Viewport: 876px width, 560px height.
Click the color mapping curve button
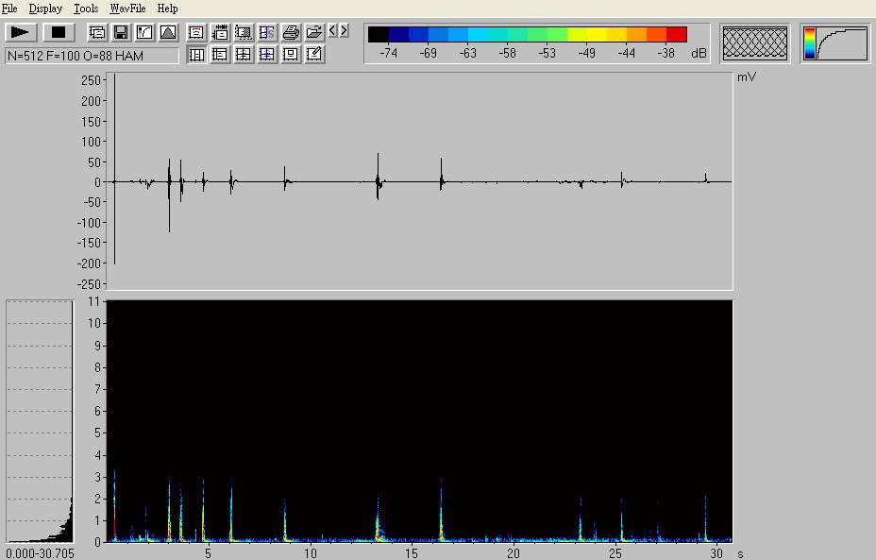[x=835, y=43]
